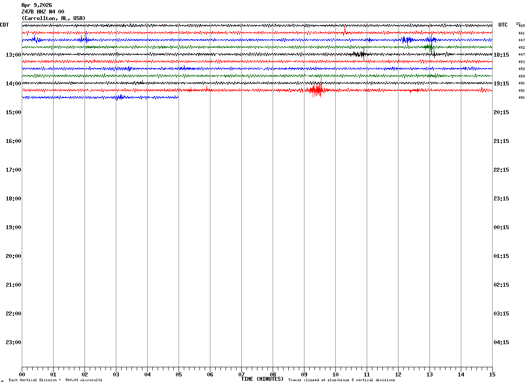527x386 pixels.
Task: Click the 'TIME (MINUTES)' axis title
Action: pyautogui.click(x=263, y=379)
